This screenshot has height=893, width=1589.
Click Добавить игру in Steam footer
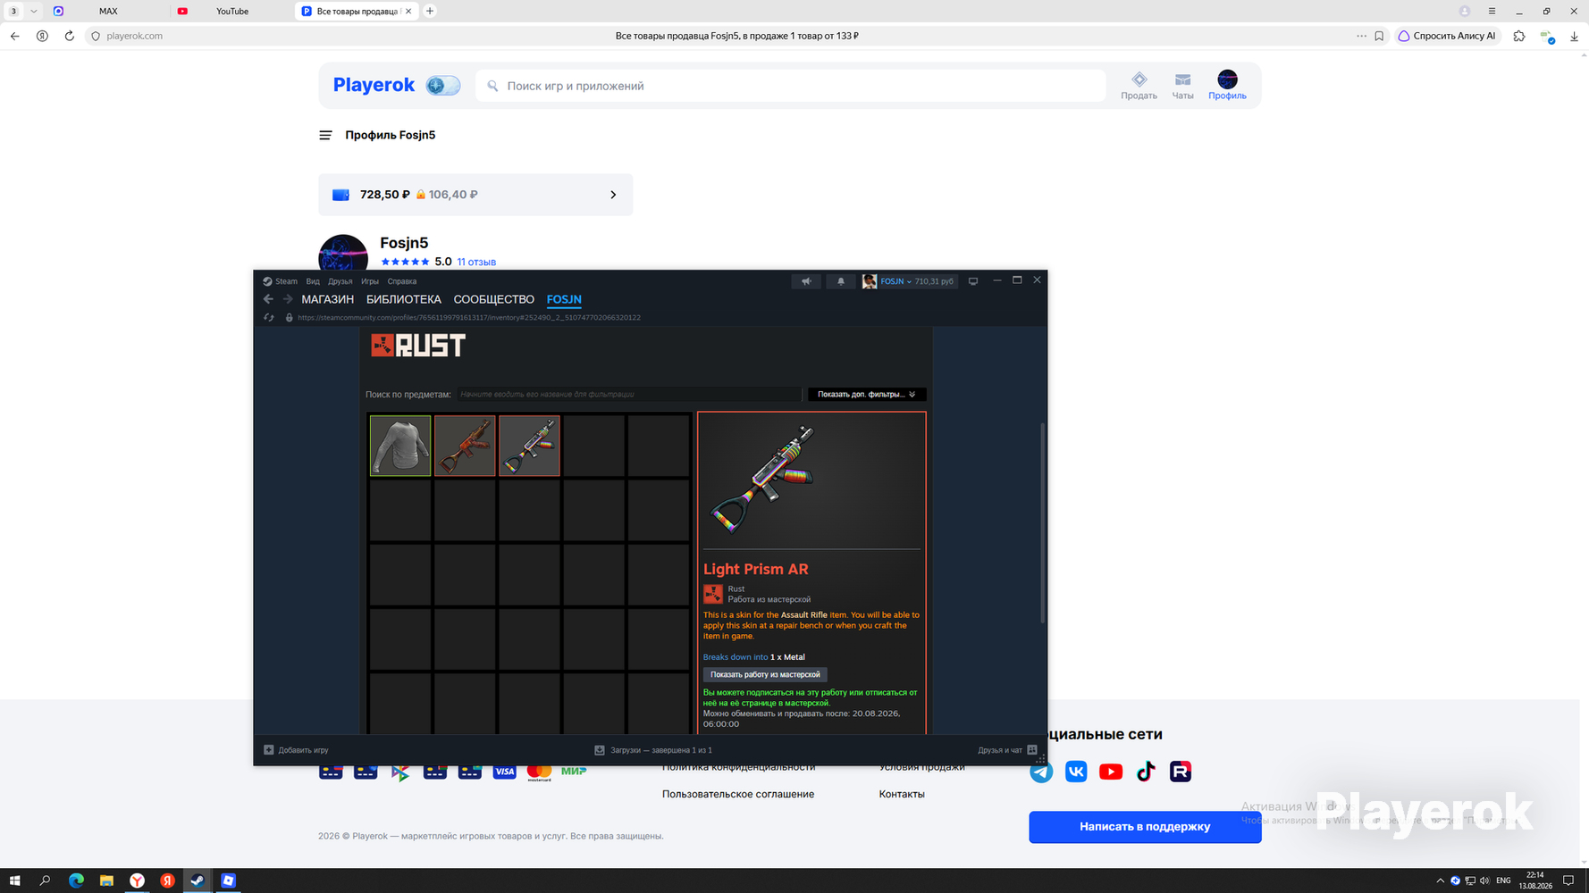pos(296,750)
